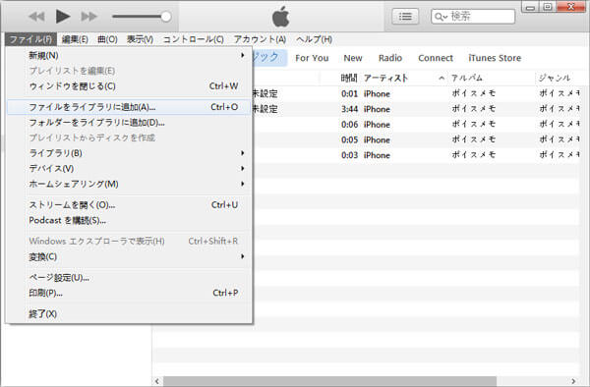590x387 pixels.
Task: Select the track with duration 0:01
Action: [x=416, y=93]
